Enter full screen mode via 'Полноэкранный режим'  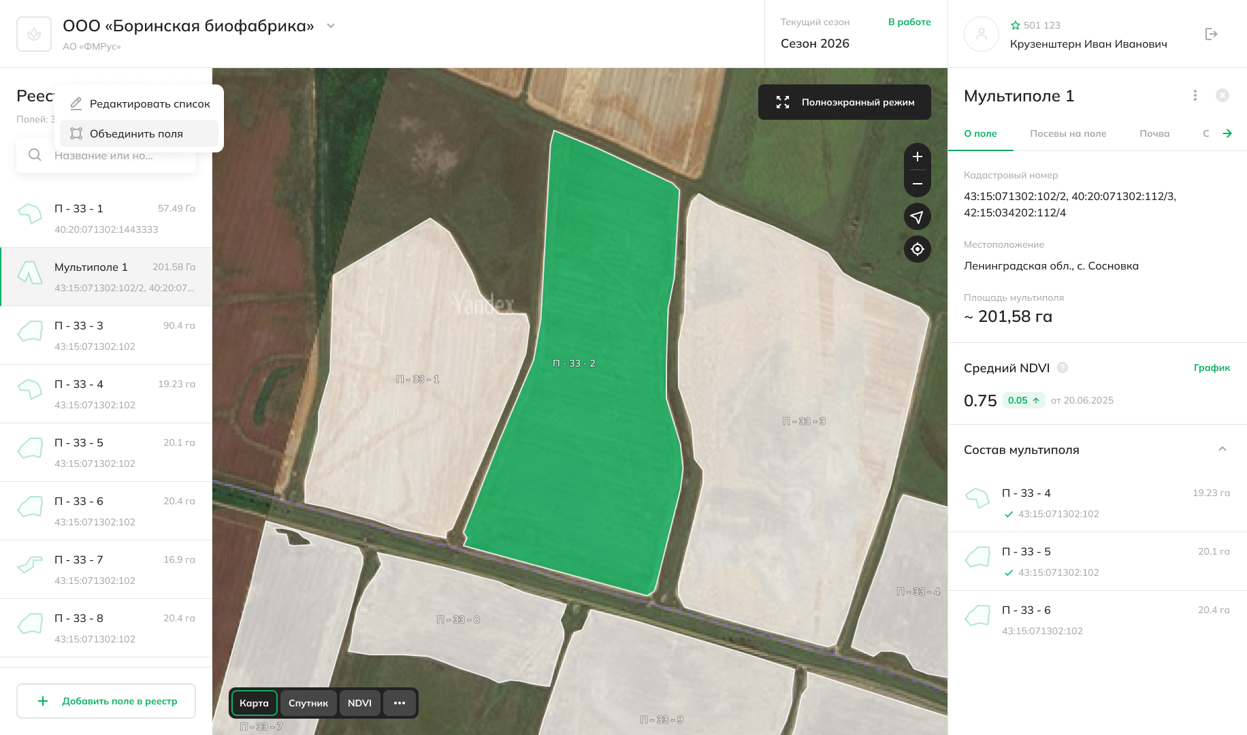(x=845, y=102)
